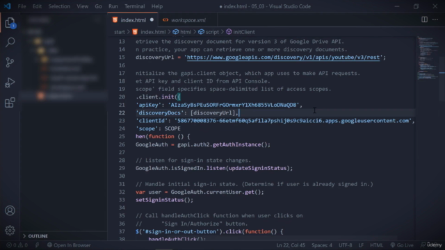Click the initClient breadcrumb
Viewport: 445px width, 250px height.
pyautogui.click(x=241, y=32)
